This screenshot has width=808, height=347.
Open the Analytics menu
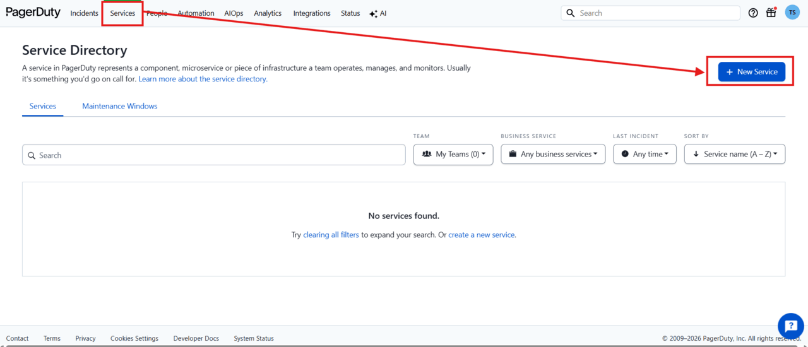(x=268, y=13)
